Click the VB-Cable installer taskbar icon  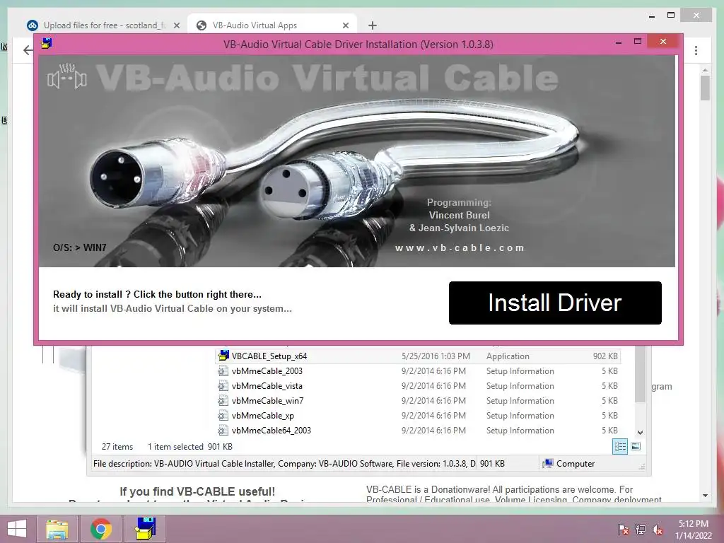click(x=146, y=529)
